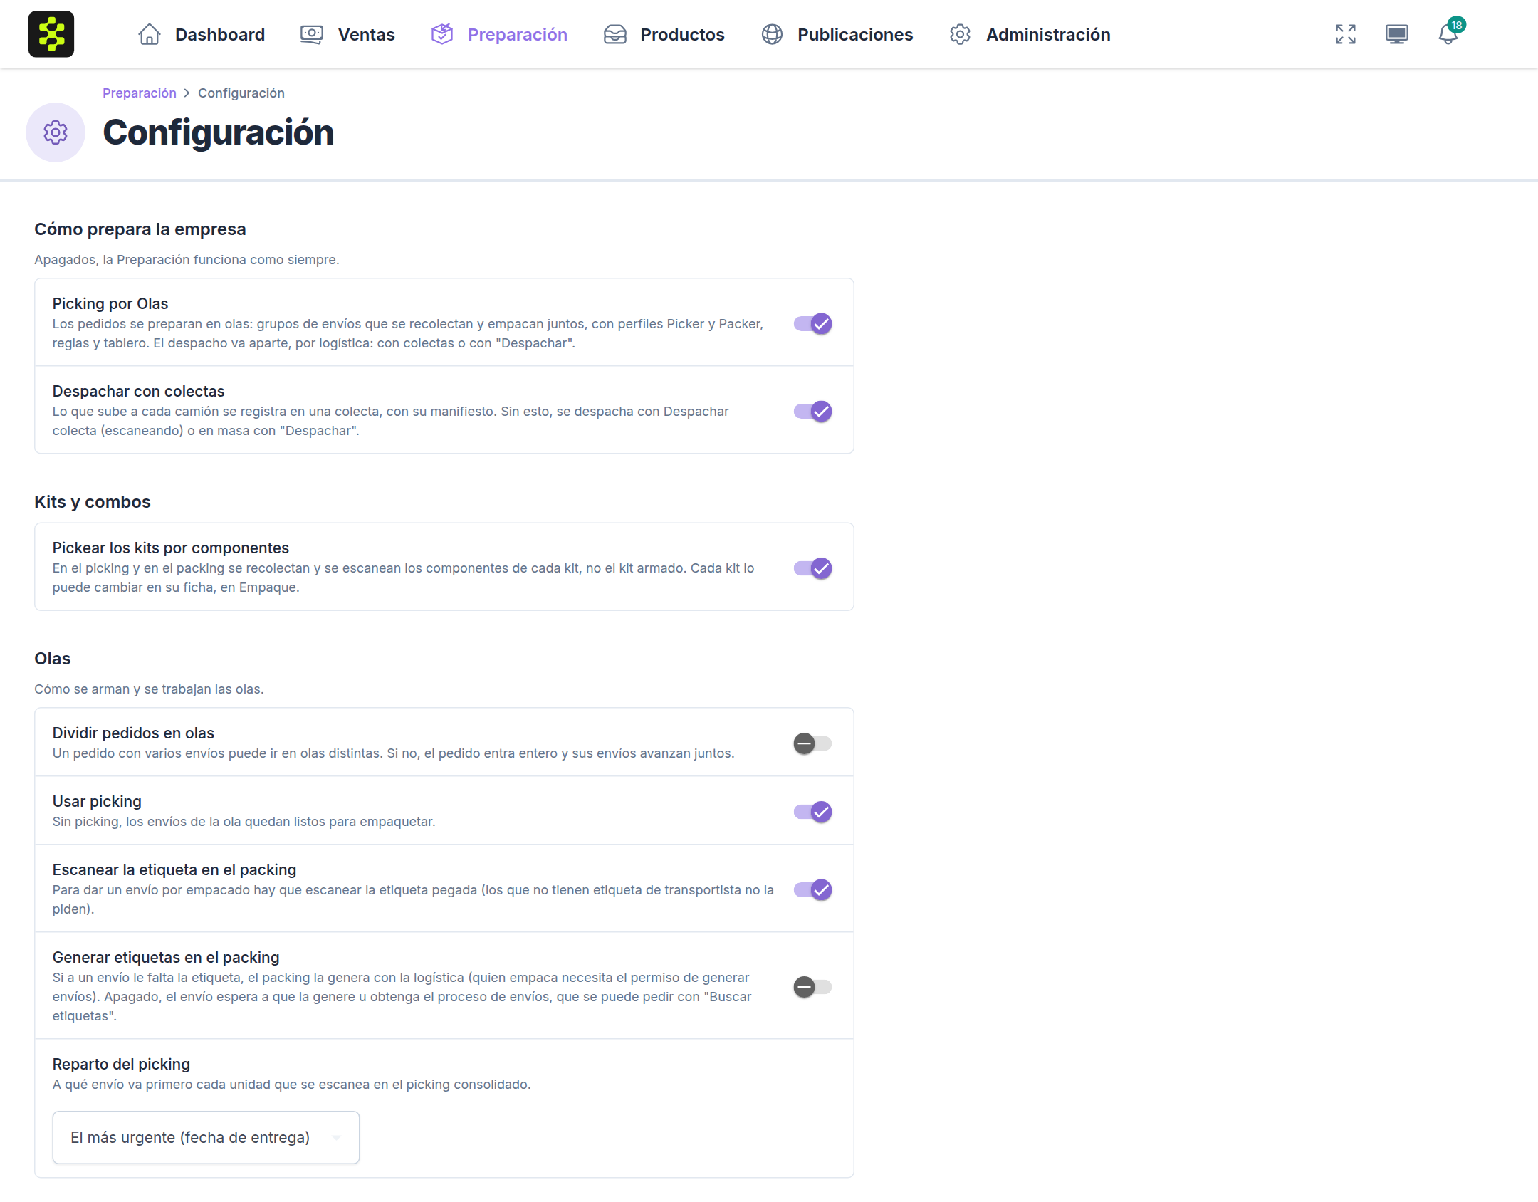This screenshot has height=1202, width=1538.
Task: Enable Dividir pedidos en olas toggle
Action: point(812,743)
